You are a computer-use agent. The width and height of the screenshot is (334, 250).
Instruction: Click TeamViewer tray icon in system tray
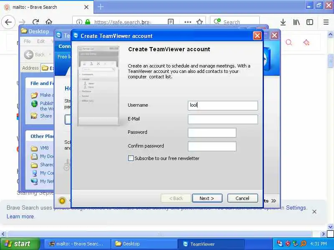point(279,243)
